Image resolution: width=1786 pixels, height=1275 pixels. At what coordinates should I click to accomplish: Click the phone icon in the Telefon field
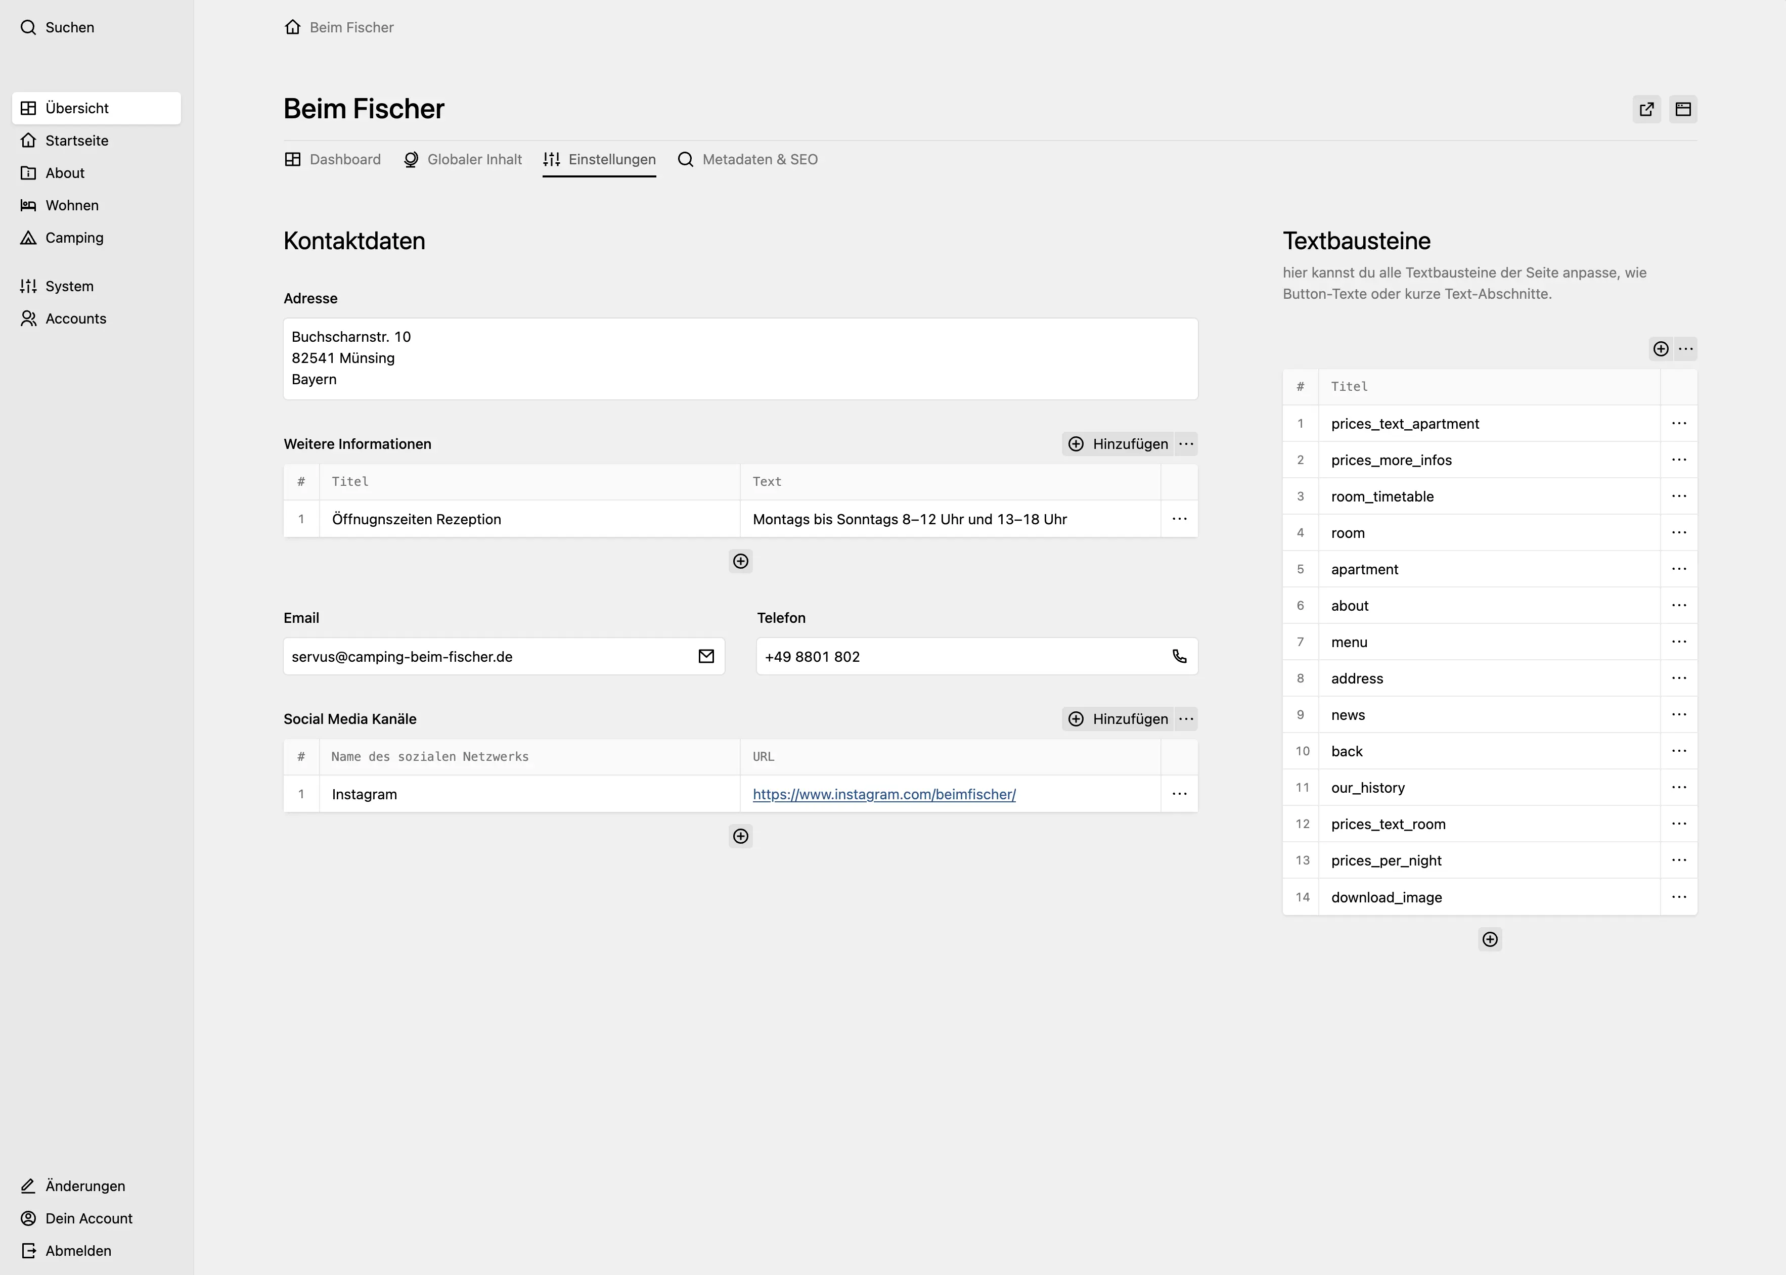[1179, 656]
